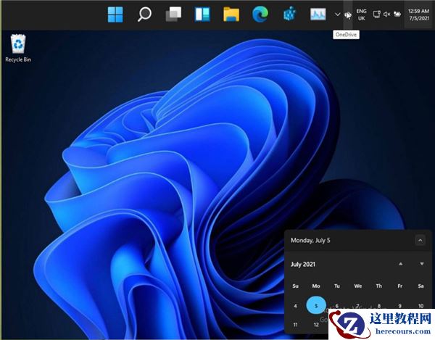435x340 pixels.
Task: Go to the previous month with the up arrow
Action: (401, 264)
